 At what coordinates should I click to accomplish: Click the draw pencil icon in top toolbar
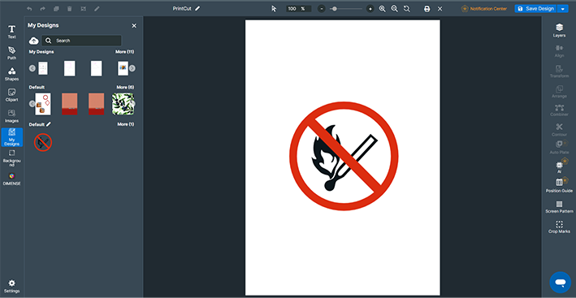pyautogui.click(x=97, y=8)
